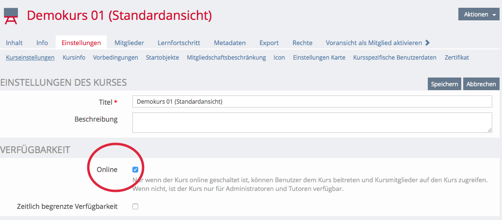
Task: Select the Mitglieder tab
Action: pos(129,43)
